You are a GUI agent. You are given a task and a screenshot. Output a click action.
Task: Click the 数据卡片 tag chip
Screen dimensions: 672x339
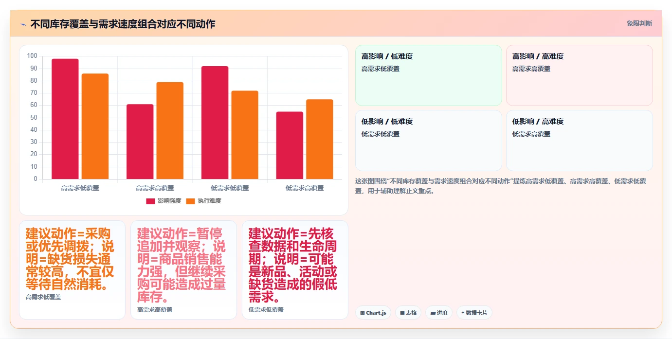coord(474,313)
